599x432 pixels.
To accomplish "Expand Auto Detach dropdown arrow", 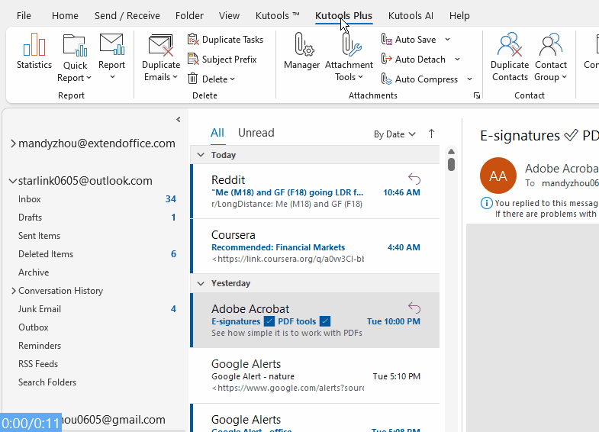I will (x=457, y=60).
